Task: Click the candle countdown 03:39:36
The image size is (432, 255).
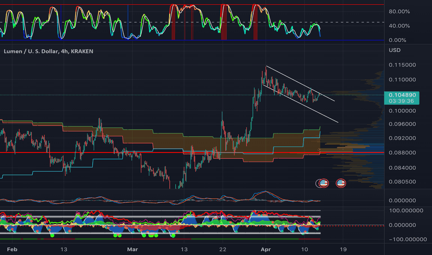Action: coord(401,101)
